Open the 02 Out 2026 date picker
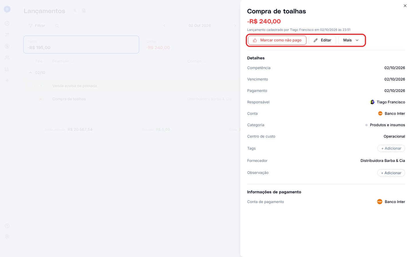Viewport: 412px width, 257px height. [x=200, y=26]
